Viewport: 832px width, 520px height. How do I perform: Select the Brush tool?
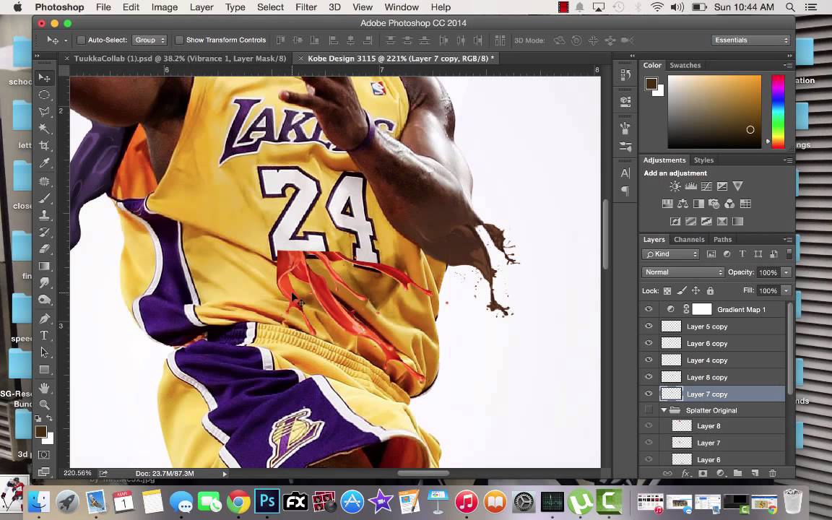pos(45,198)
